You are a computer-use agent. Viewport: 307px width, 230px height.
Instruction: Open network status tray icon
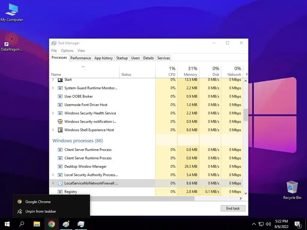click(261, 224)
